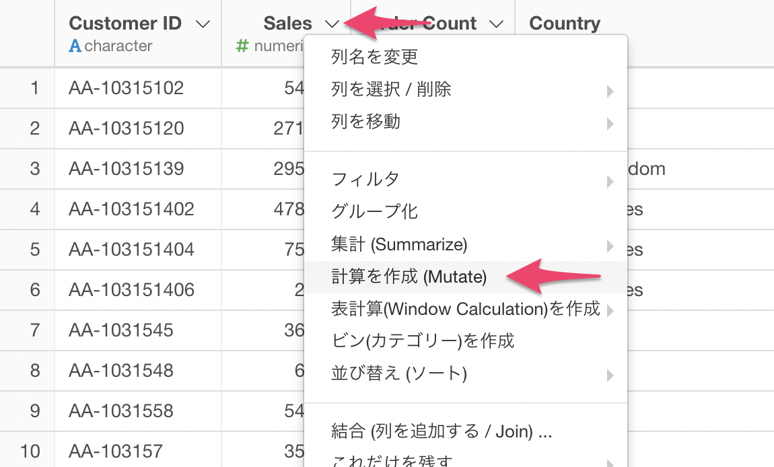Choose ビン(カテゴリー)を作成 option
The height and width of the screenshot is (467, 774).
pyautogui.click(x=423, y=341)
